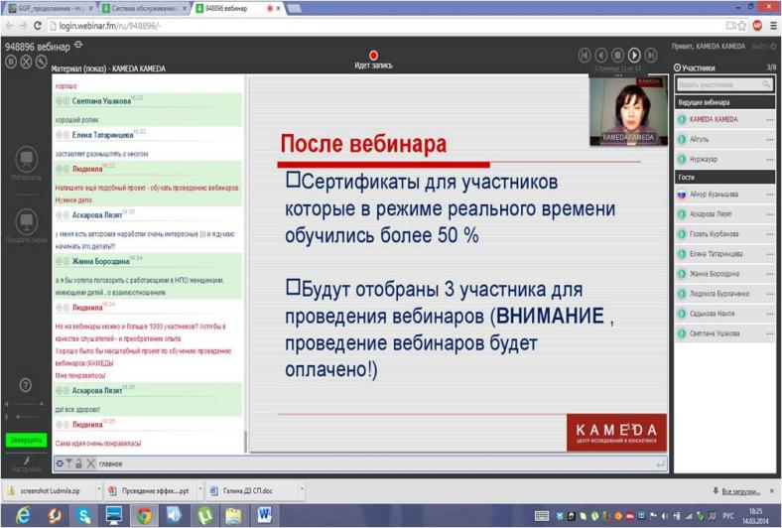Open options menu for Жанна Бороздина participant
The image size is (782, 528).
[x=770, y=274]
